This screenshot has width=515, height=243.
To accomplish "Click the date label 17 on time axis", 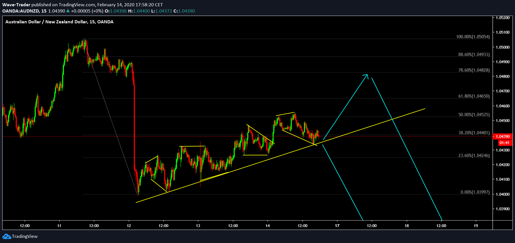I will (337, 226).
